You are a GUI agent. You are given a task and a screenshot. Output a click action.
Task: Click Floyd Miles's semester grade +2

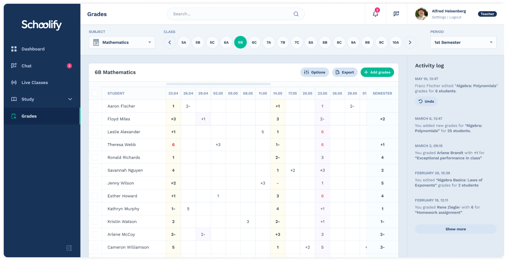tap(382, 119)
